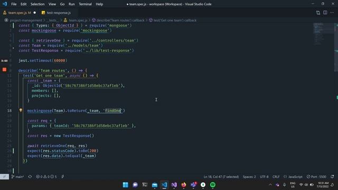The width and height of the screenshot is (338, 190).
Task: Click the VS Code taskbar icon
Action: tap(164, 185)
